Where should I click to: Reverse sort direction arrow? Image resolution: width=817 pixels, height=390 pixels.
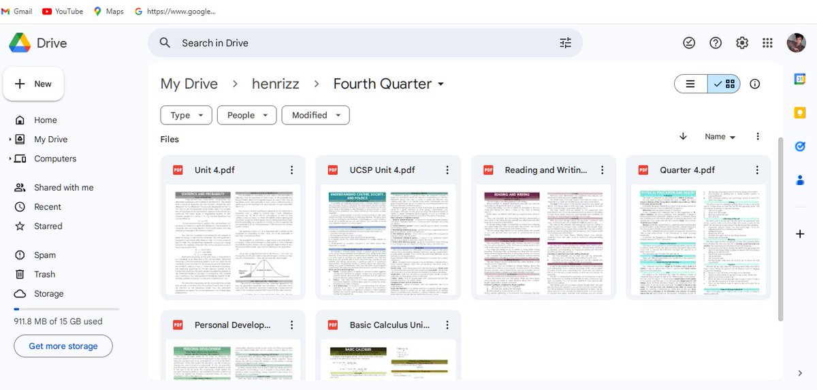tap(683, 136)
